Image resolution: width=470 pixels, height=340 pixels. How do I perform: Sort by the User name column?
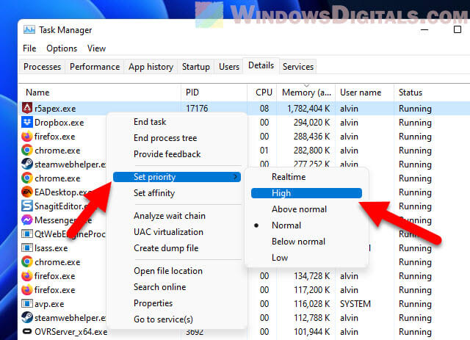(365, 93)
